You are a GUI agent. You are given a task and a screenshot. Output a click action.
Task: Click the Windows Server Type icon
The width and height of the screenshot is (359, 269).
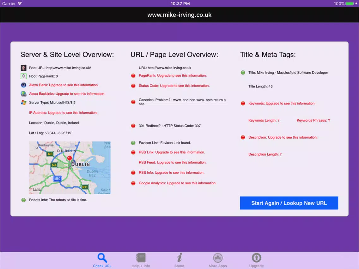(24, 103)
